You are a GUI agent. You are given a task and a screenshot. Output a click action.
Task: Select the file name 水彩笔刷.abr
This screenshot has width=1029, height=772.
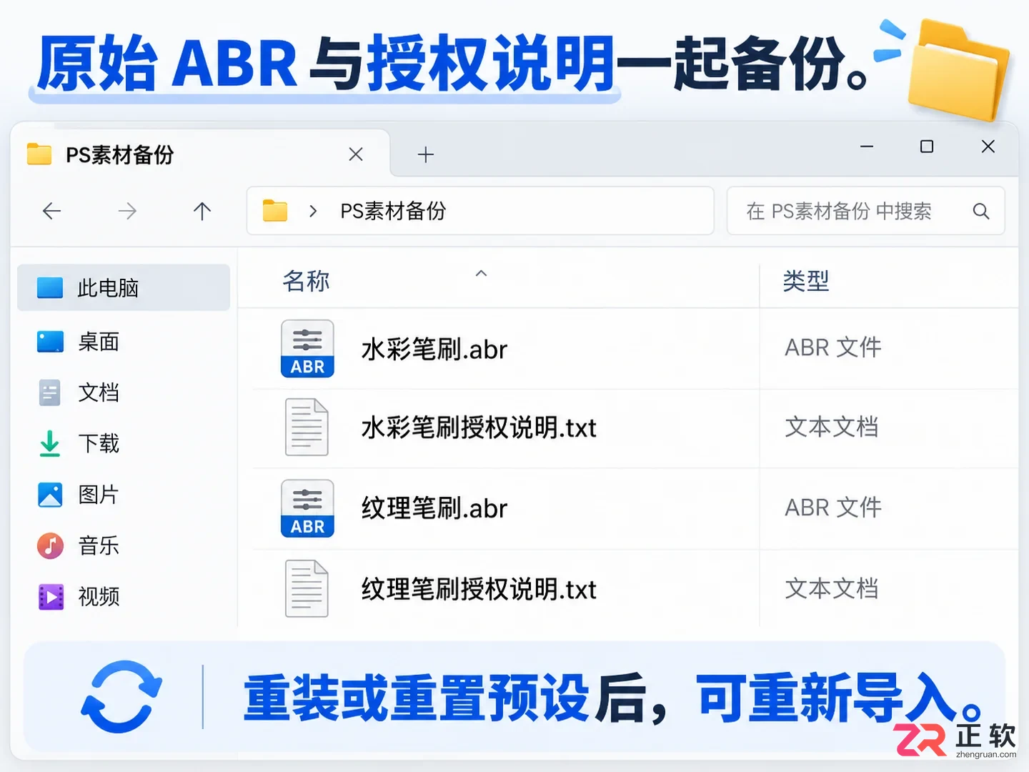(x=434, y=350)
